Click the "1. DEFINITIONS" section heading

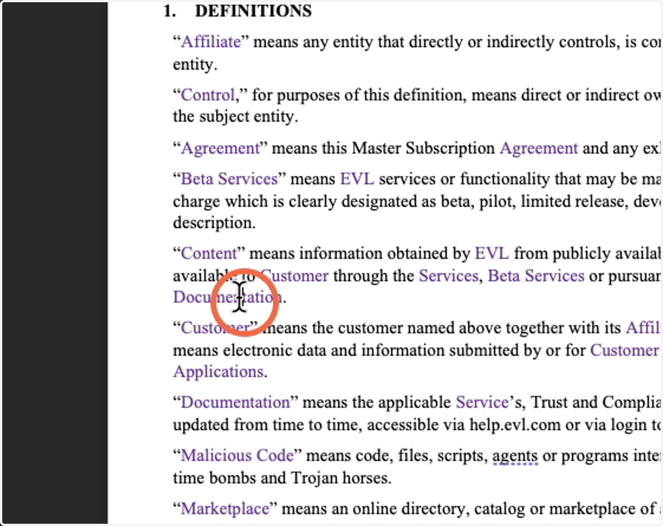pyautogui.click(x=237, y=11)
